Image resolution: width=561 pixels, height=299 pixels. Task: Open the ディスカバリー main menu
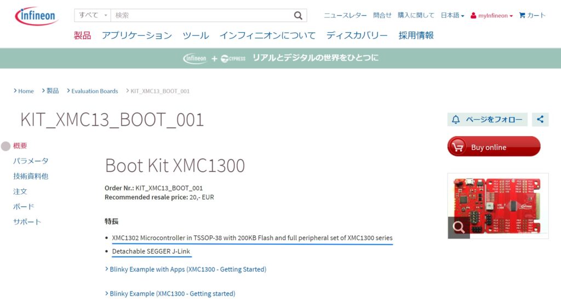point(357,36)
